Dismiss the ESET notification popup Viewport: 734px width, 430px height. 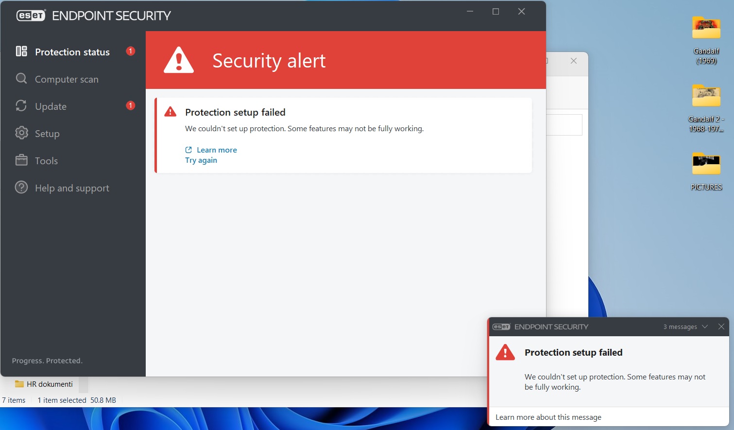coord(721,327)
